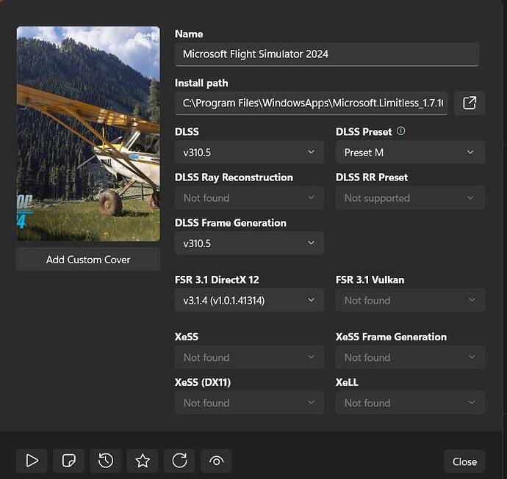Open the XeSS dropdown
This screenshot has height=479, width=507.
(249, 357)
